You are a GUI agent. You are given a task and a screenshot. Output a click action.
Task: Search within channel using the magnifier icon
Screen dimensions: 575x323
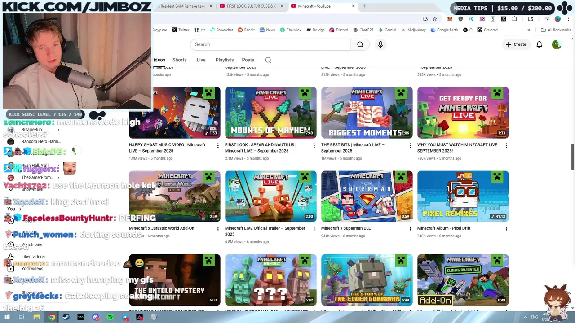(x=268, y=60)
